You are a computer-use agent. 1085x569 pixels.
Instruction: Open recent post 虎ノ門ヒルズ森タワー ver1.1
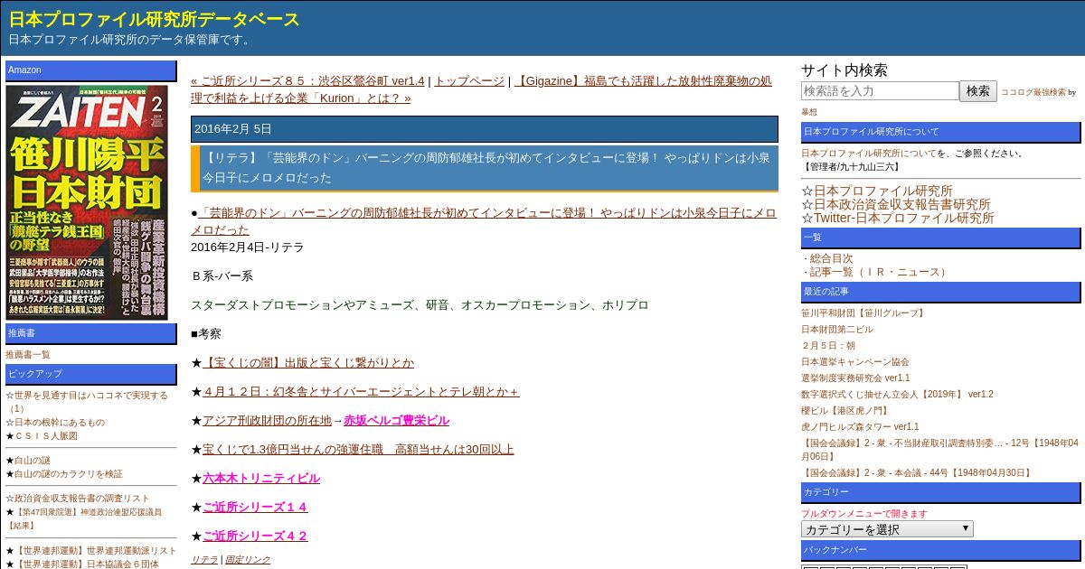[860, 427]
